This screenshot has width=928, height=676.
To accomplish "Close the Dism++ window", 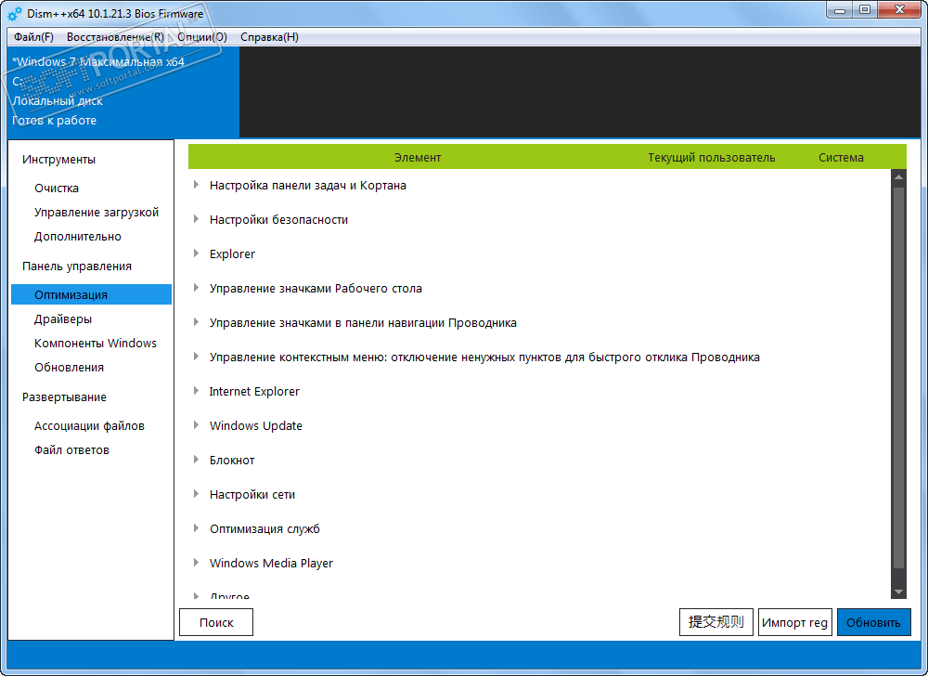I will [x=899, y=10].
